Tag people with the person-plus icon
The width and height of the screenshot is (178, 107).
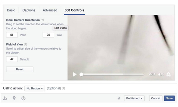click(x=5, y=98)
